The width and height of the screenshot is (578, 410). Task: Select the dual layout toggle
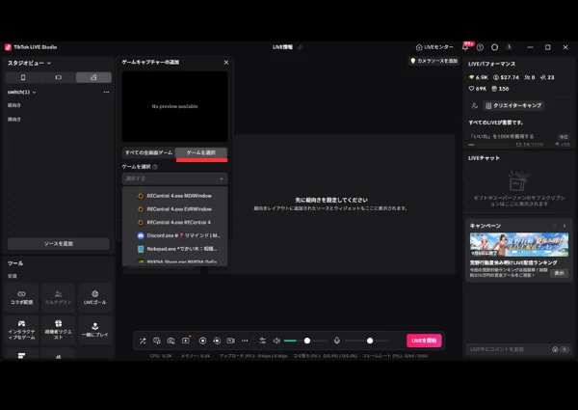[93, 77]
